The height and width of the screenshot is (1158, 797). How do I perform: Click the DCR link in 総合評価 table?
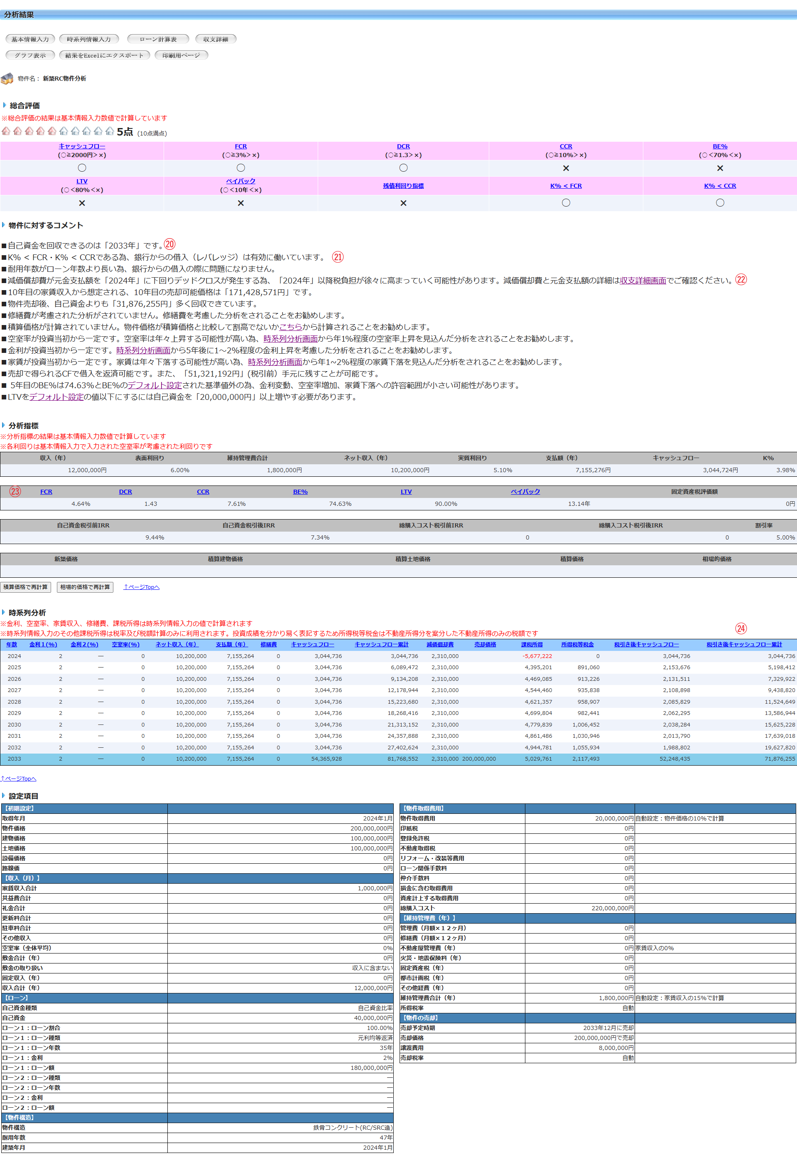(404, 146)
